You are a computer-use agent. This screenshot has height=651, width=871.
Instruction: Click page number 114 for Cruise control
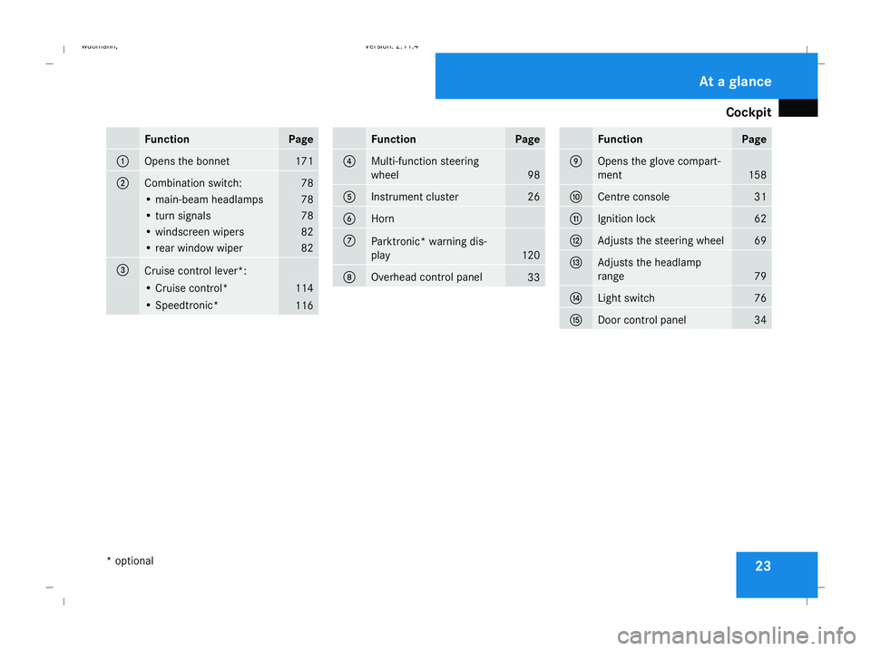click(305, 288)
